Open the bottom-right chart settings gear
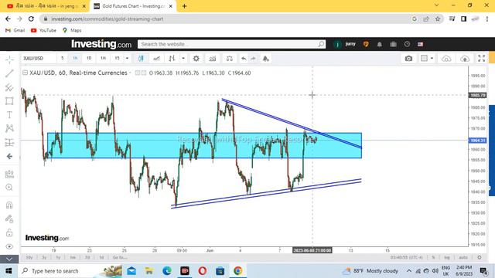495x278 pixels. 480,257
